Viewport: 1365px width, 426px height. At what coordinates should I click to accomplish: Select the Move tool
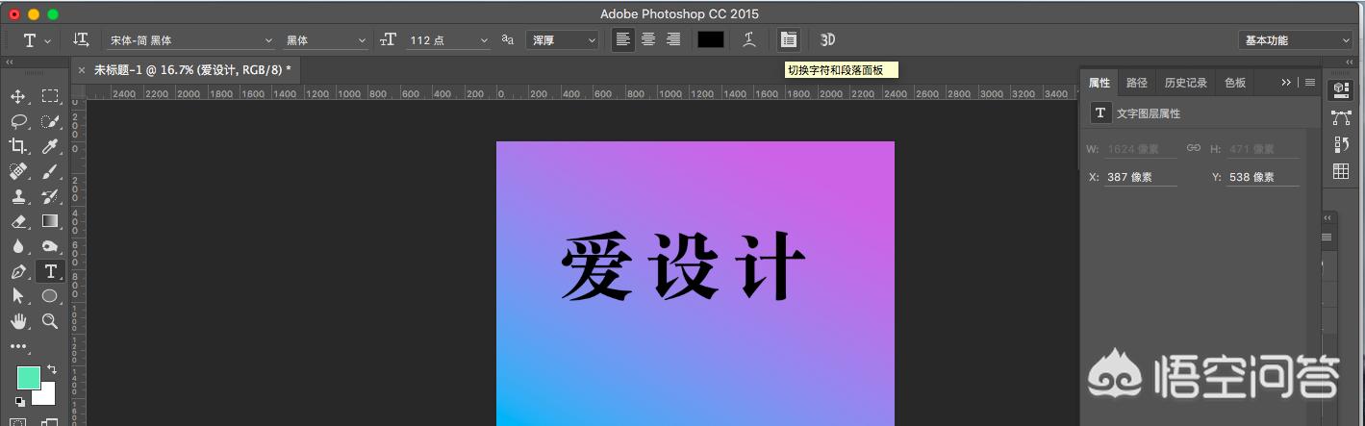(18, 96)
